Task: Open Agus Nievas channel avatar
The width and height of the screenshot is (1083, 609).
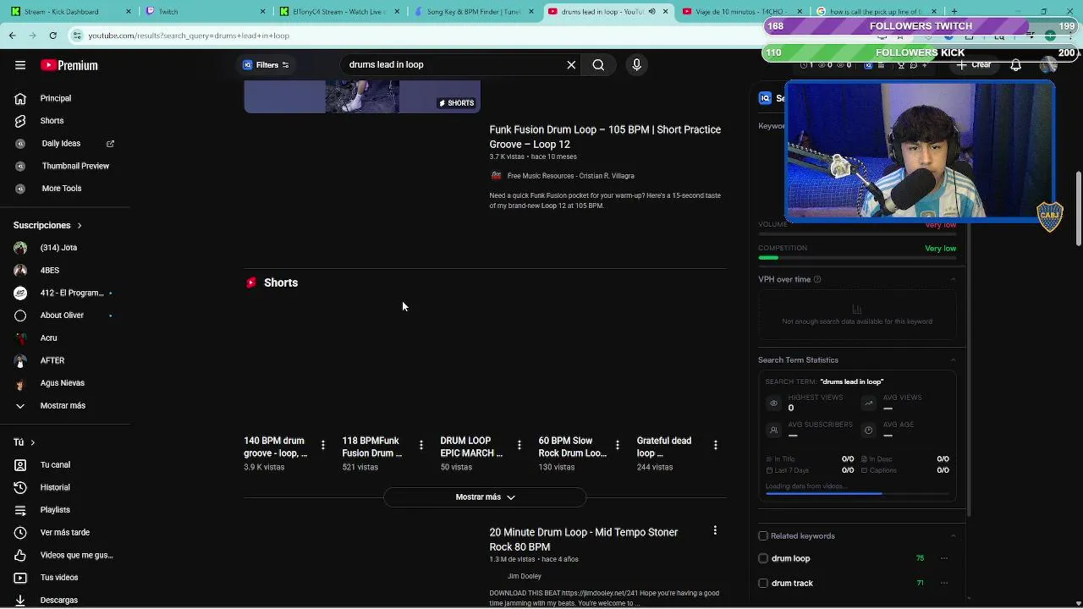Action: (20, 383)
